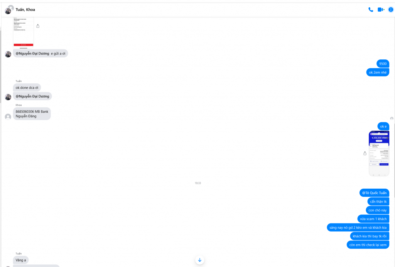Click the group avatar in the chat header
Viewport: 395px width, 267px height.
tap(9, 10)
